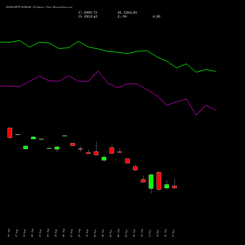The width and height of the screenshot is (245, 245).
Task: Click the 01 Sep date label
Action: tap(95, 233)
